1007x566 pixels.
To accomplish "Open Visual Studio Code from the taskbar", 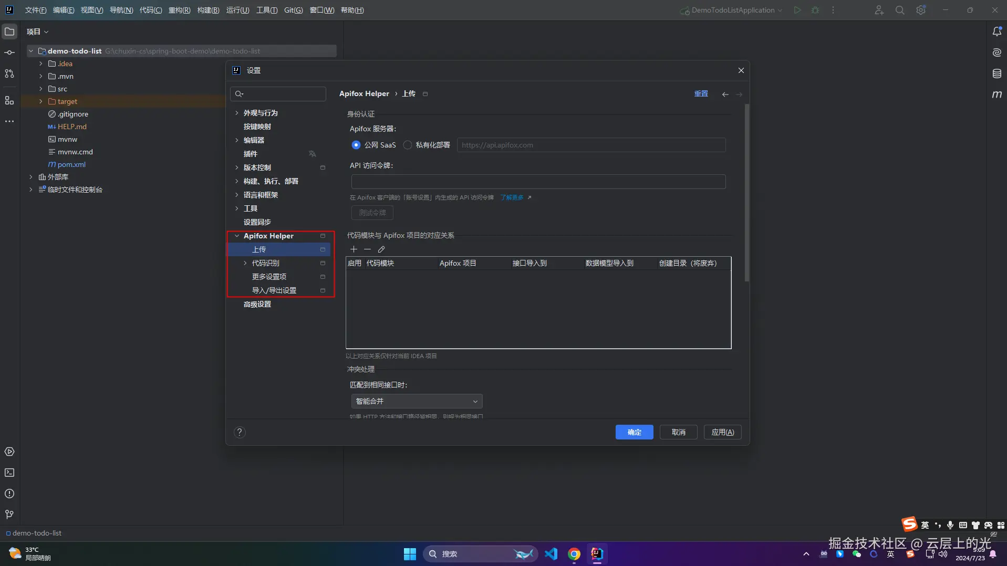I will coord(551,554).
